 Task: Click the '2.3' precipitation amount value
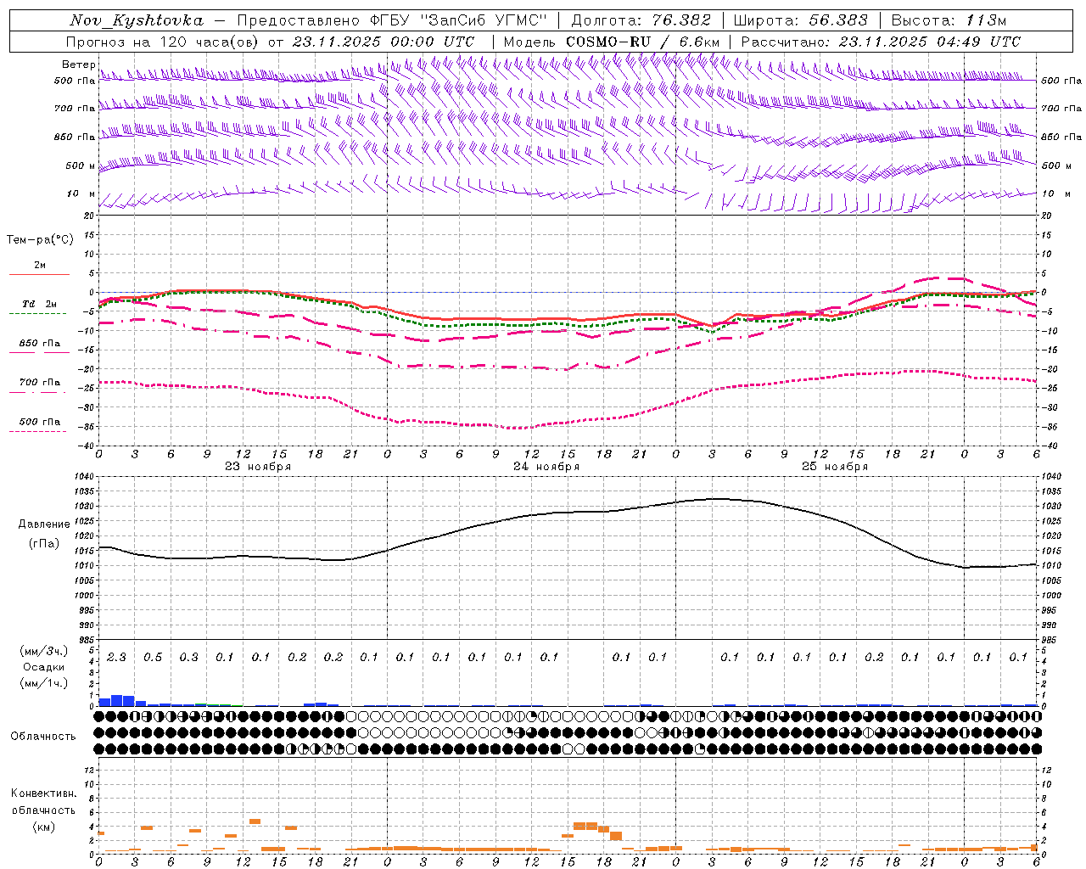(116, 657)
